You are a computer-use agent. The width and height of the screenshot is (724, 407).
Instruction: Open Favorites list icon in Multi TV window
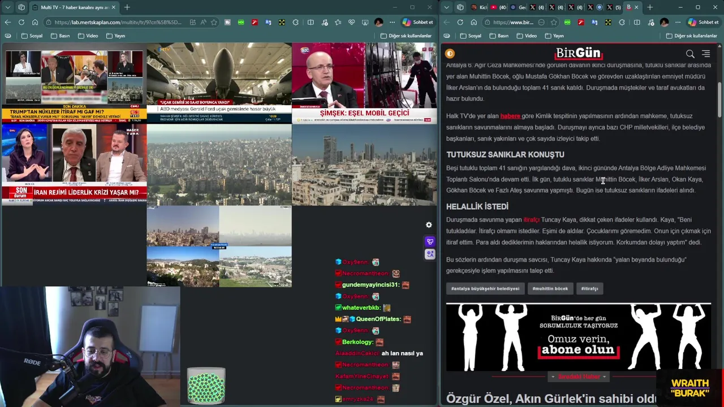(x=338, y=22)
